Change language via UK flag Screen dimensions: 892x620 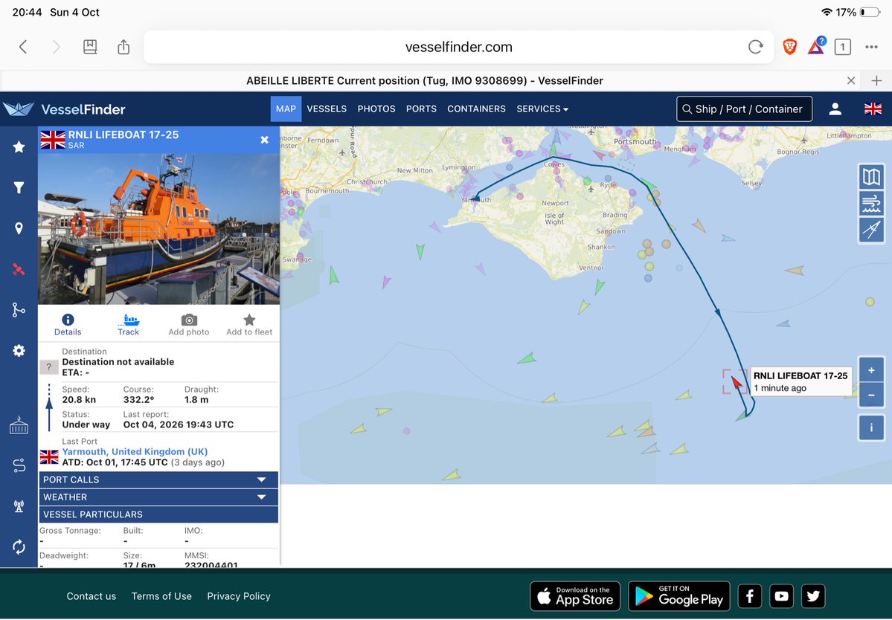(x=873, y=109)
